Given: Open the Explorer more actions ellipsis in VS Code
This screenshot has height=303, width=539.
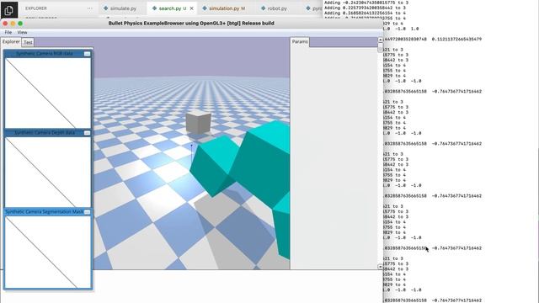Looking at the screenshot, I should point(90,8).
